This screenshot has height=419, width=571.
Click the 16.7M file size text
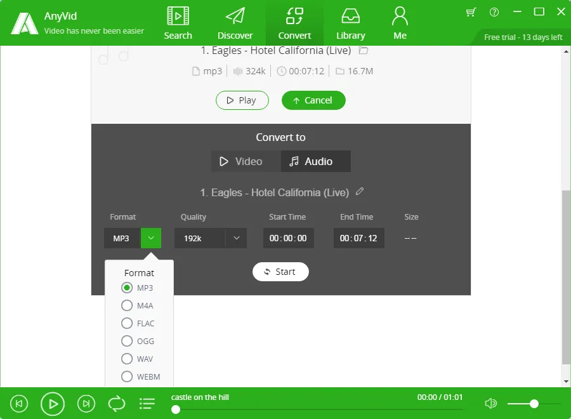coord(360,71)
